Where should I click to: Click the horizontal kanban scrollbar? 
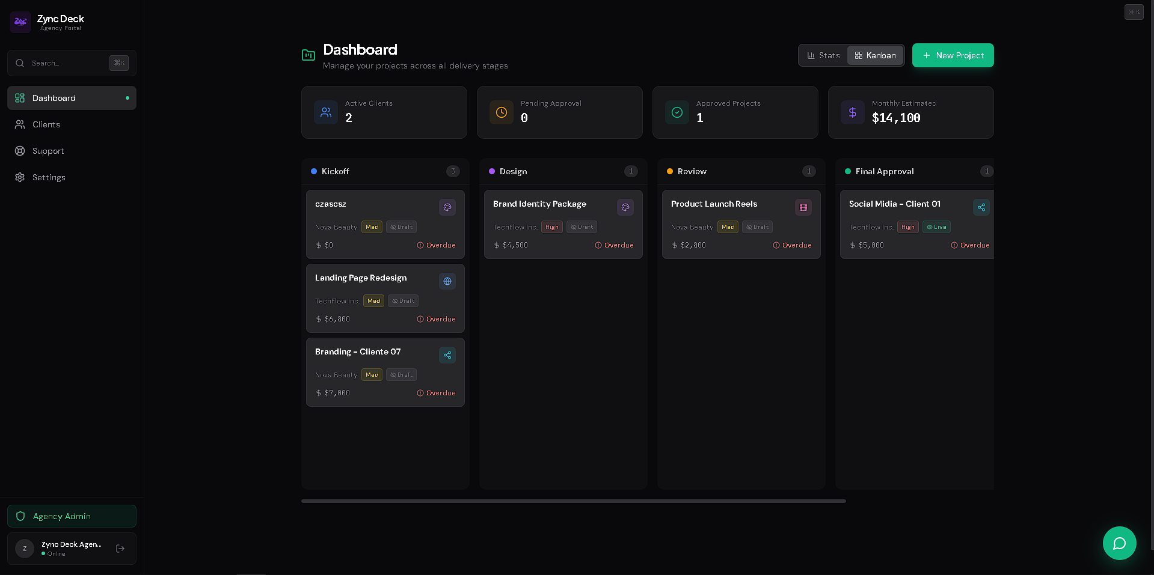[574, 501]
